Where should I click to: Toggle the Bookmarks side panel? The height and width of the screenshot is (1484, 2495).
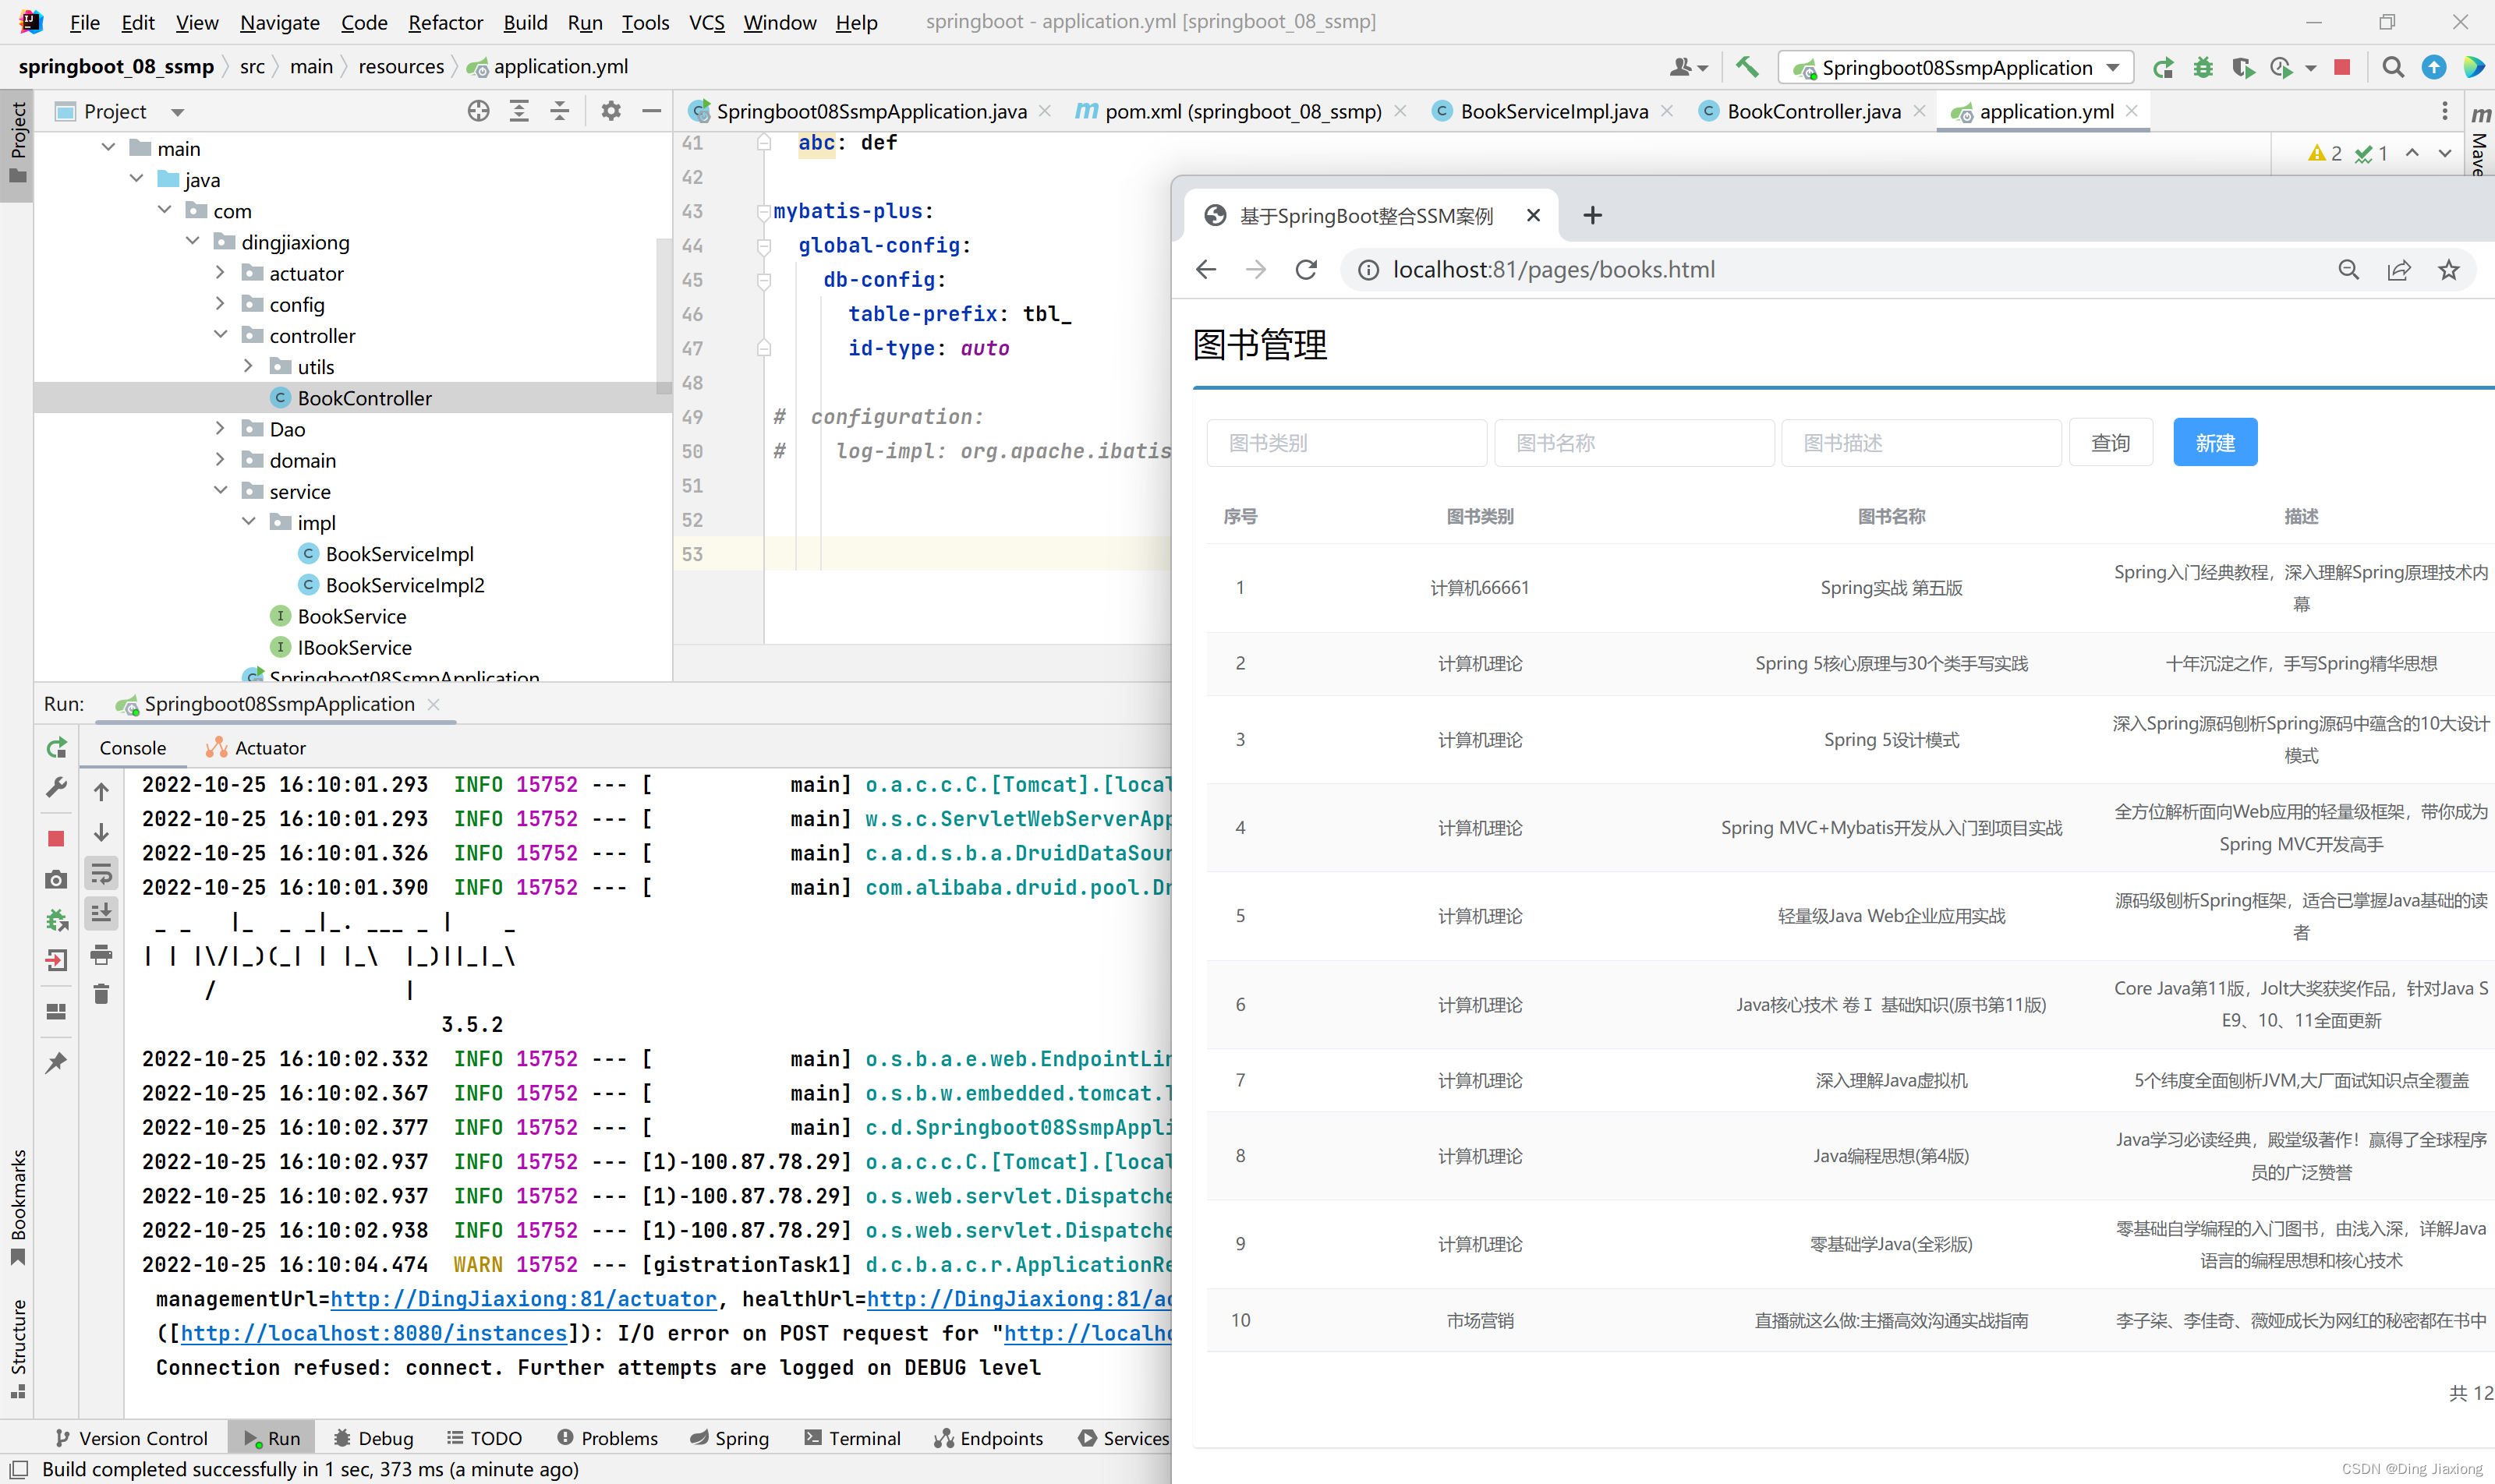pyautogui.click(x=18, y=1208)
